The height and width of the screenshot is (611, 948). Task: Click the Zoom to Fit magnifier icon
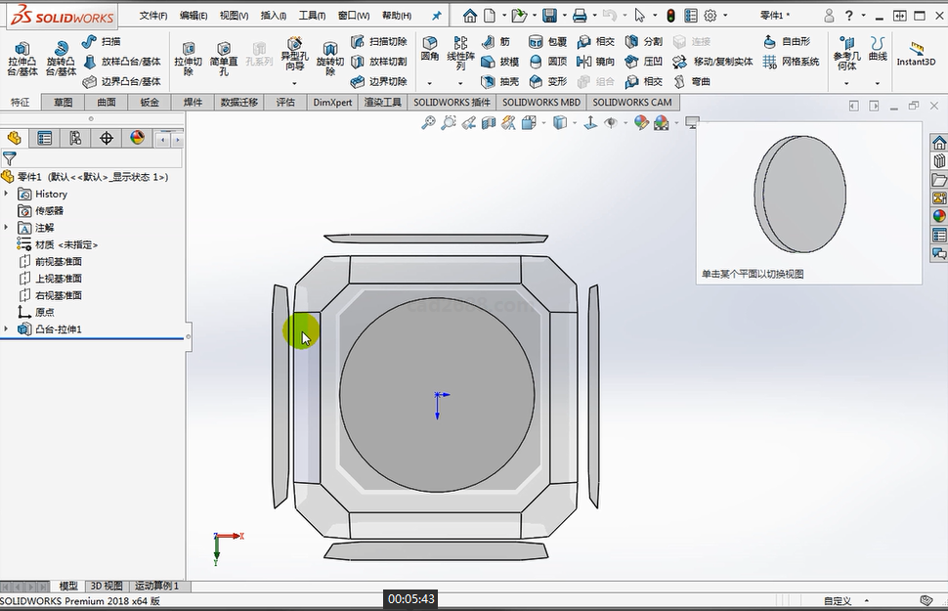[428, 122]
